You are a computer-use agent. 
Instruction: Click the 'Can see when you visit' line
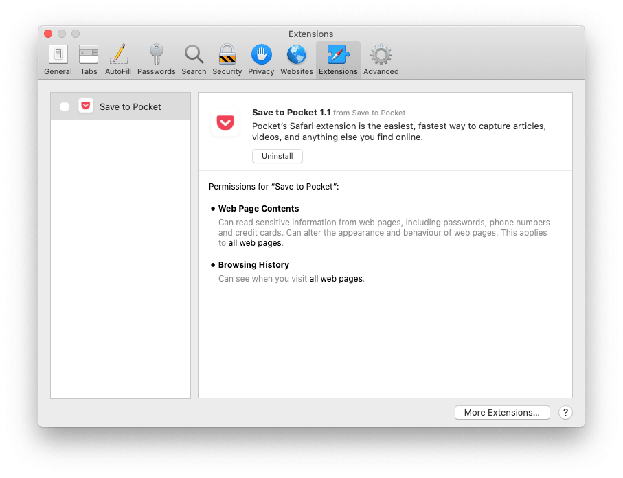coord(291,279)
